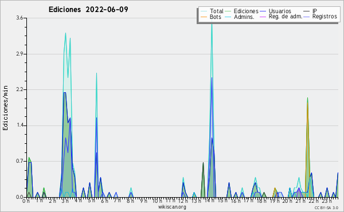Click the Admins. legend label
Screen dimensions: 344x212
pos(244,17)
